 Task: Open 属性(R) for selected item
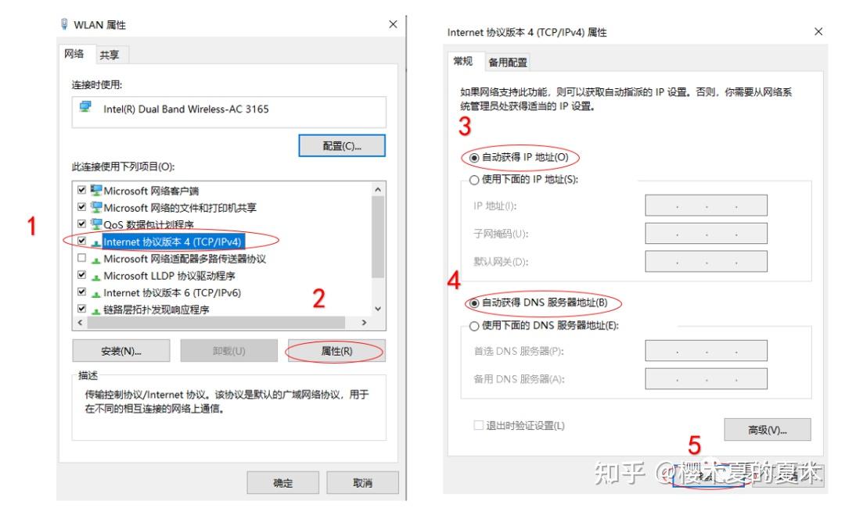336,351
